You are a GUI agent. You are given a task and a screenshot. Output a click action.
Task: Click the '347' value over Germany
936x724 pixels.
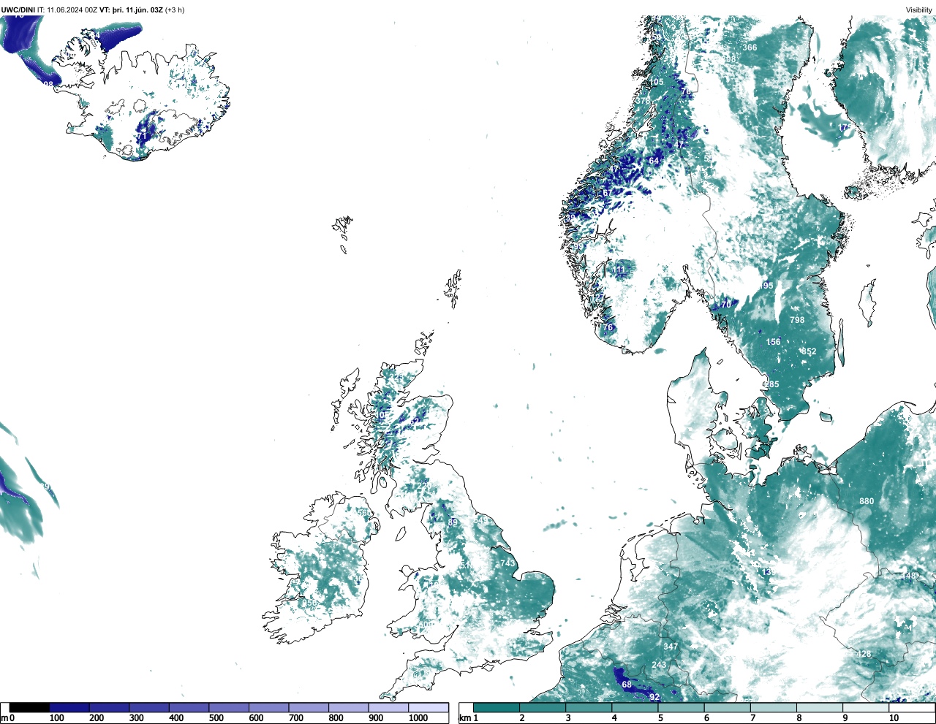point(671,647)
